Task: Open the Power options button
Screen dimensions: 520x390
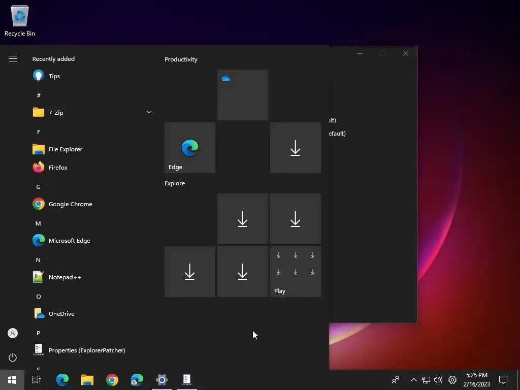Action: [13, 357]
